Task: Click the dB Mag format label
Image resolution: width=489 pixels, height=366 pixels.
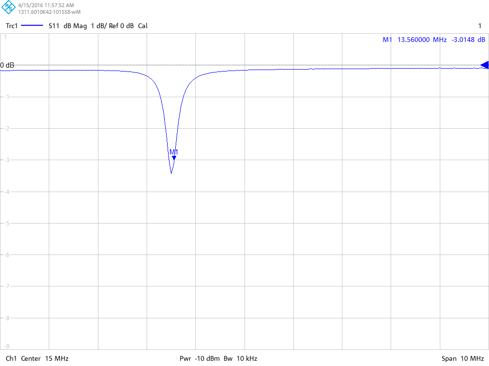Action: 75,26
